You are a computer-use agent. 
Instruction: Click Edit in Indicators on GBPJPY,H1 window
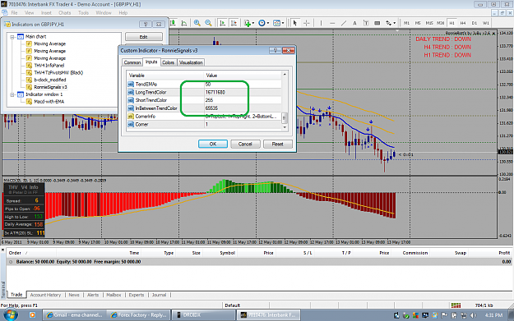(144, 37)
